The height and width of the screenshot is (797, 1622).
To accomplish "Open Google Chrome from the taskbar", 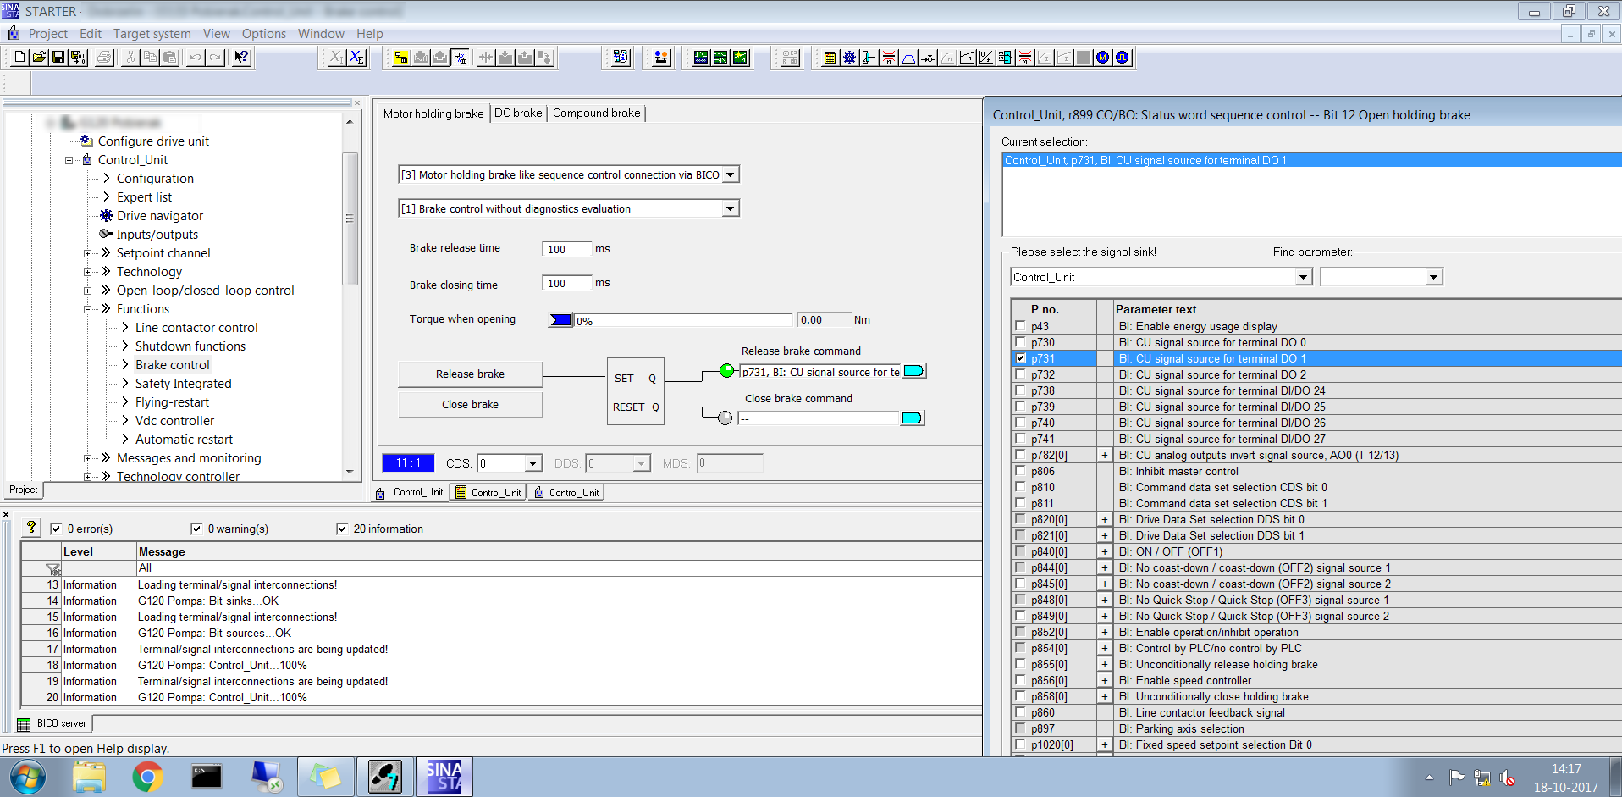I will pyautogui.click(x=147, y=776).
